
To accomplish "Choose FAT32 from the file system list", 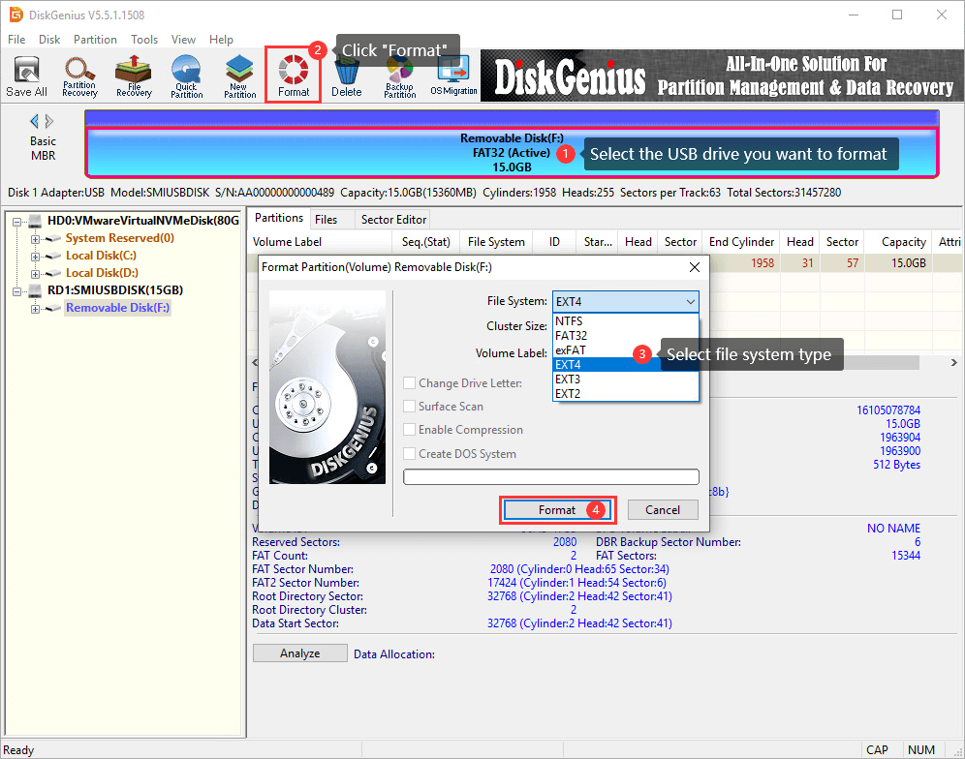I will point(625,335).
